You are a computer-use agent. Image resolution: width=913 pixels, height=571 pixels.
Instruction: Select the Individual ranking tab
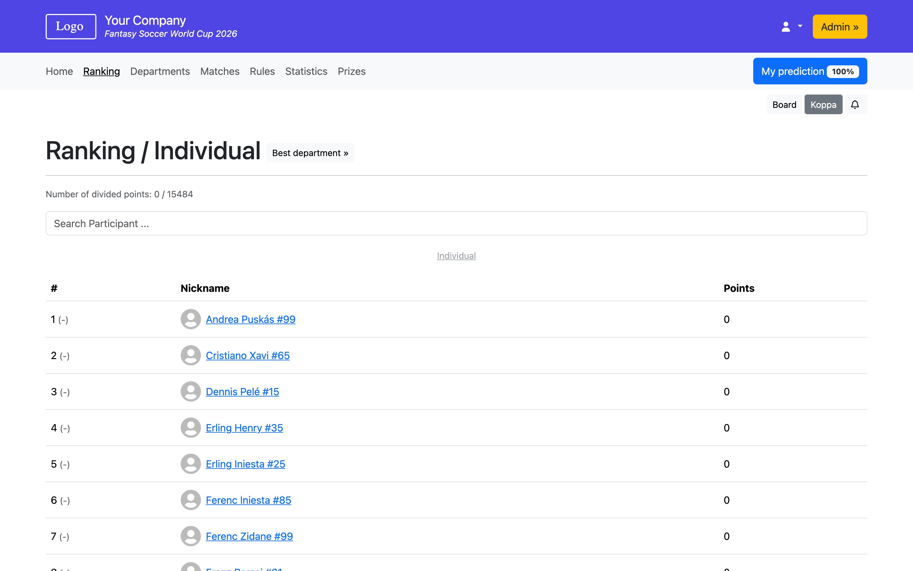[456, 256]
